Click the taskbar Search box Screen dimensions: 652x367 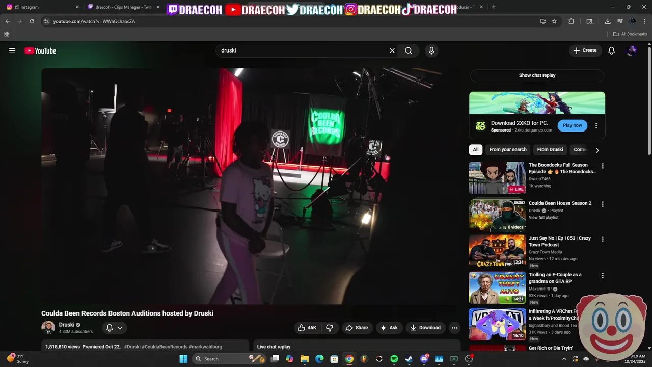pyautogui.click(x=229, y=359)
